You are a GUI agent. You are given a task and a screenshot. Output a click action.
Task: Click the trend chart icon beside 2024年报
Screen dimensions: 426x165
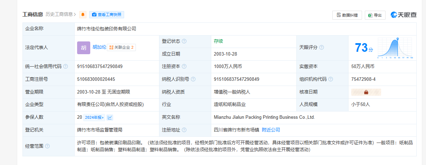[110, 117]
